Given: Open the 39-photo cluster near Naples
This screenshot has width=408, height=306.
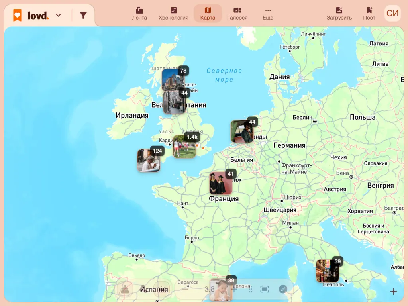Looking at the screenshot, I should pos(328,271).
